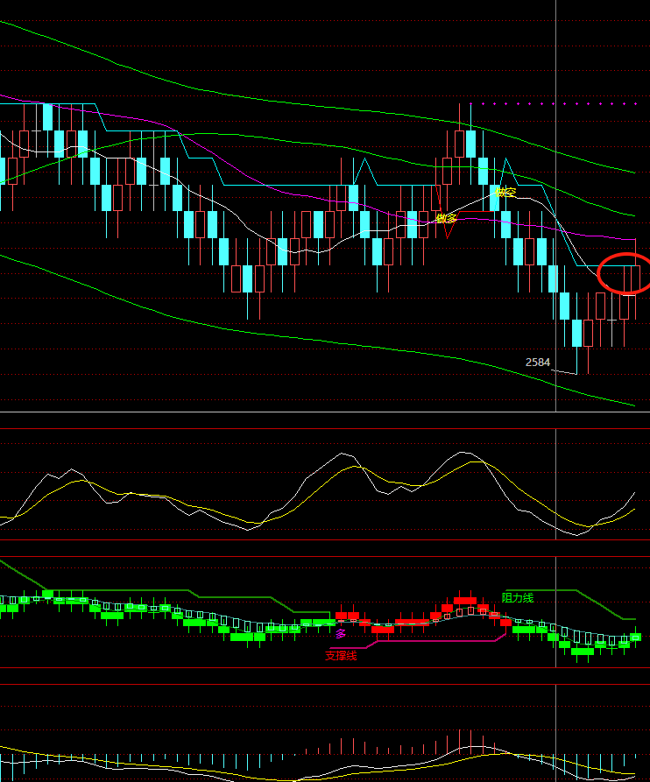
Task: Click the 2584 low price label
Action: coord(538,363)
